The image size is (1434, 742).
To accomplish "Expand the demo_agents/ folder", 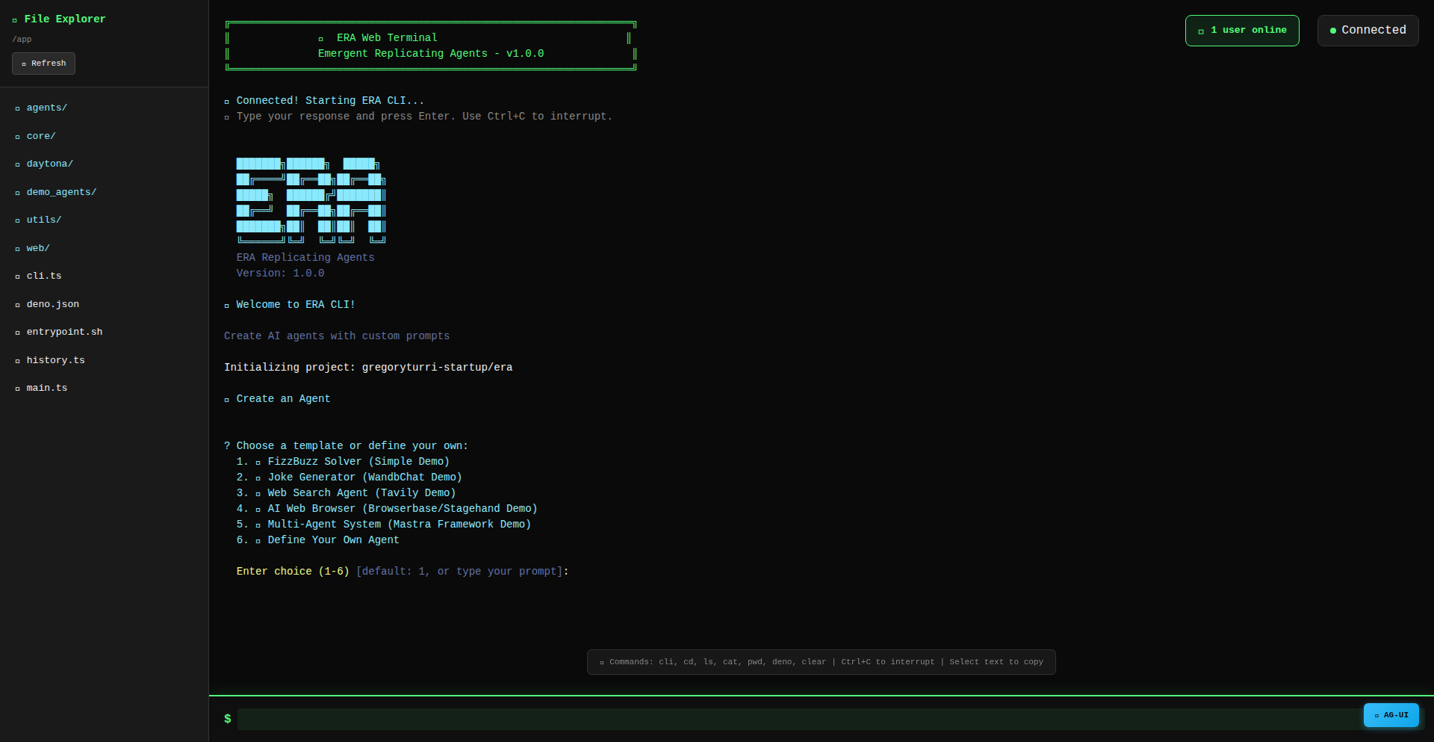I will click(x=61, y=192).
